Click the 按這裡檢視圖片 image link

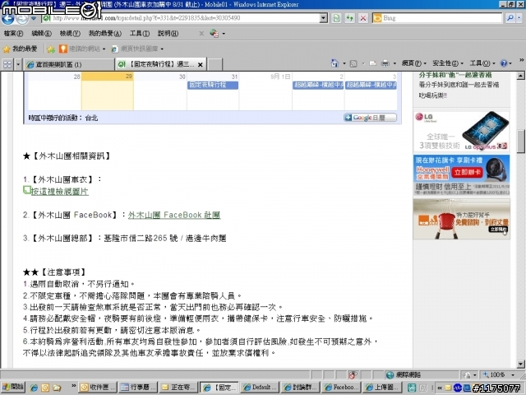[x=58, y=191]
